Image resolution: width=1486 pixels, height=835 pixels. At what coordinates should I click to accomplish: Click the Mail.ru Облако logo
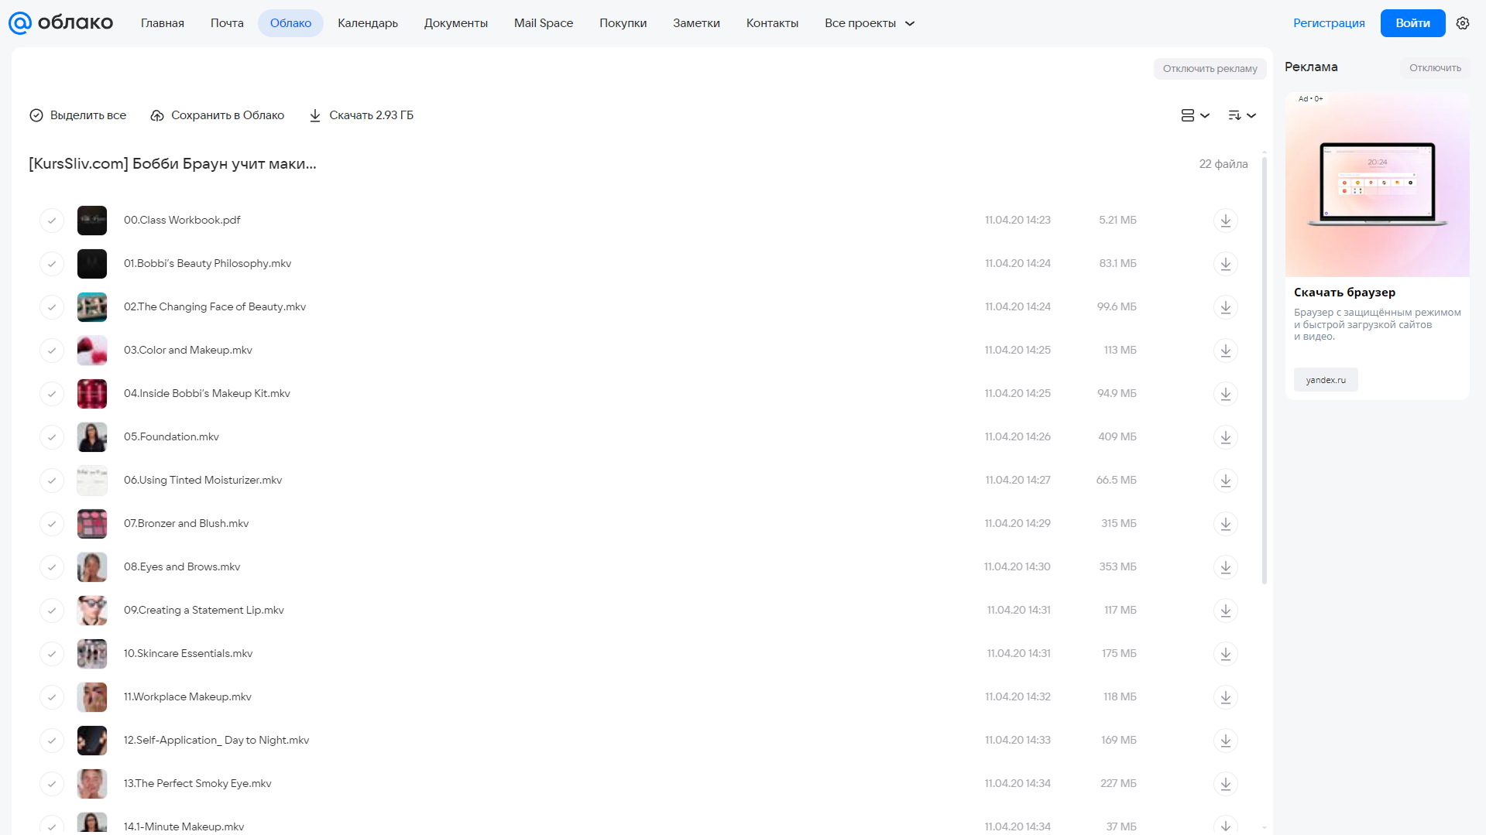click(60, 23)
